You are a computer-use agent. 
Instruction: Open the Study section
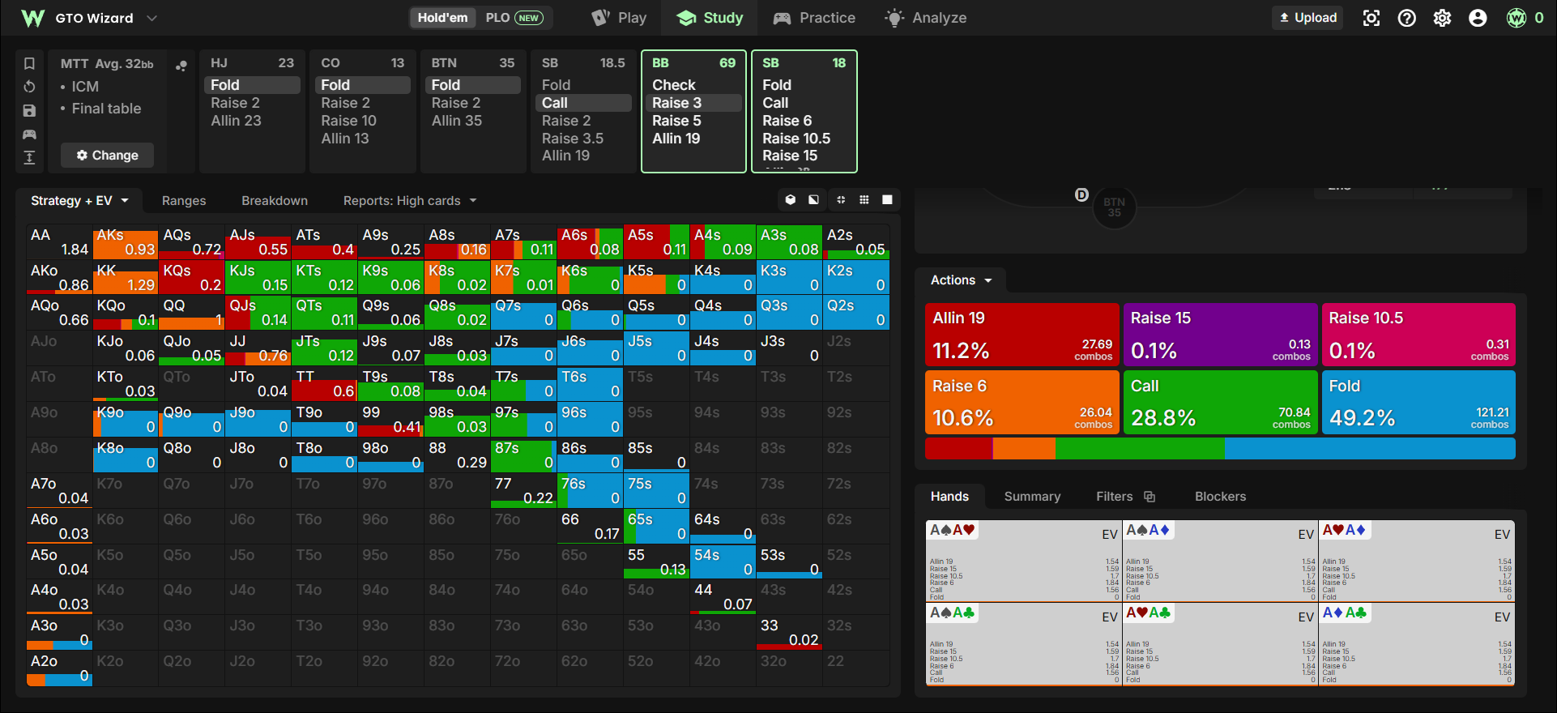pos(710,18)
